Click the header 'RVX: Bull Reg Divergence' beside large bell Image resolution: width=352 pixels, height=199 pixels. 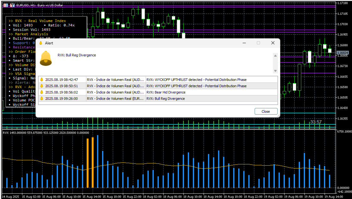pyautogui.click(x=77, y=55)
